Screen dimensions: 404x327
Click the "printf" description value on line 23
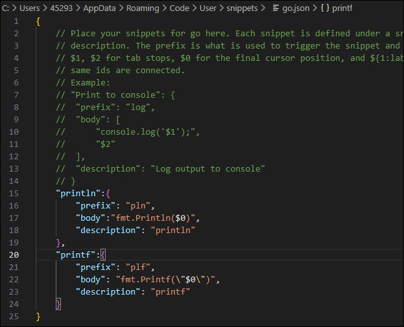pyautogui.click(x=171, y=292)
